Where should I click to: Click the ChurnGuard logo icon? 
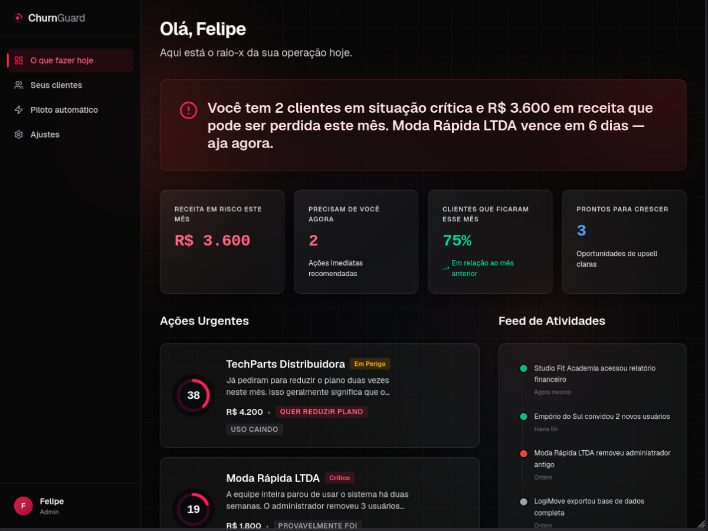click(x=18, y=18)
